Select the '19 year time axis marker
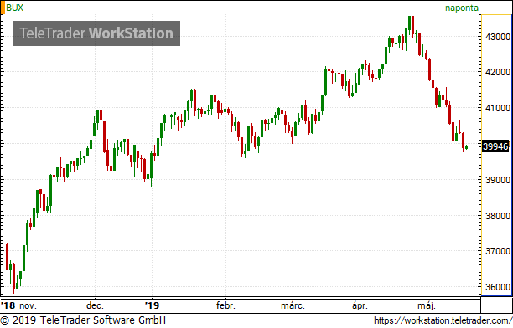513x328 pixels. 152,305
